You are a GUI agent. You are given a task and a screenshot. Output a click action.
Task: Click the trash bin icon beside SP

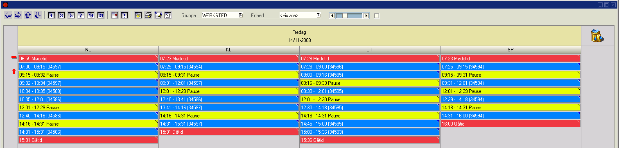coord(598,35)
